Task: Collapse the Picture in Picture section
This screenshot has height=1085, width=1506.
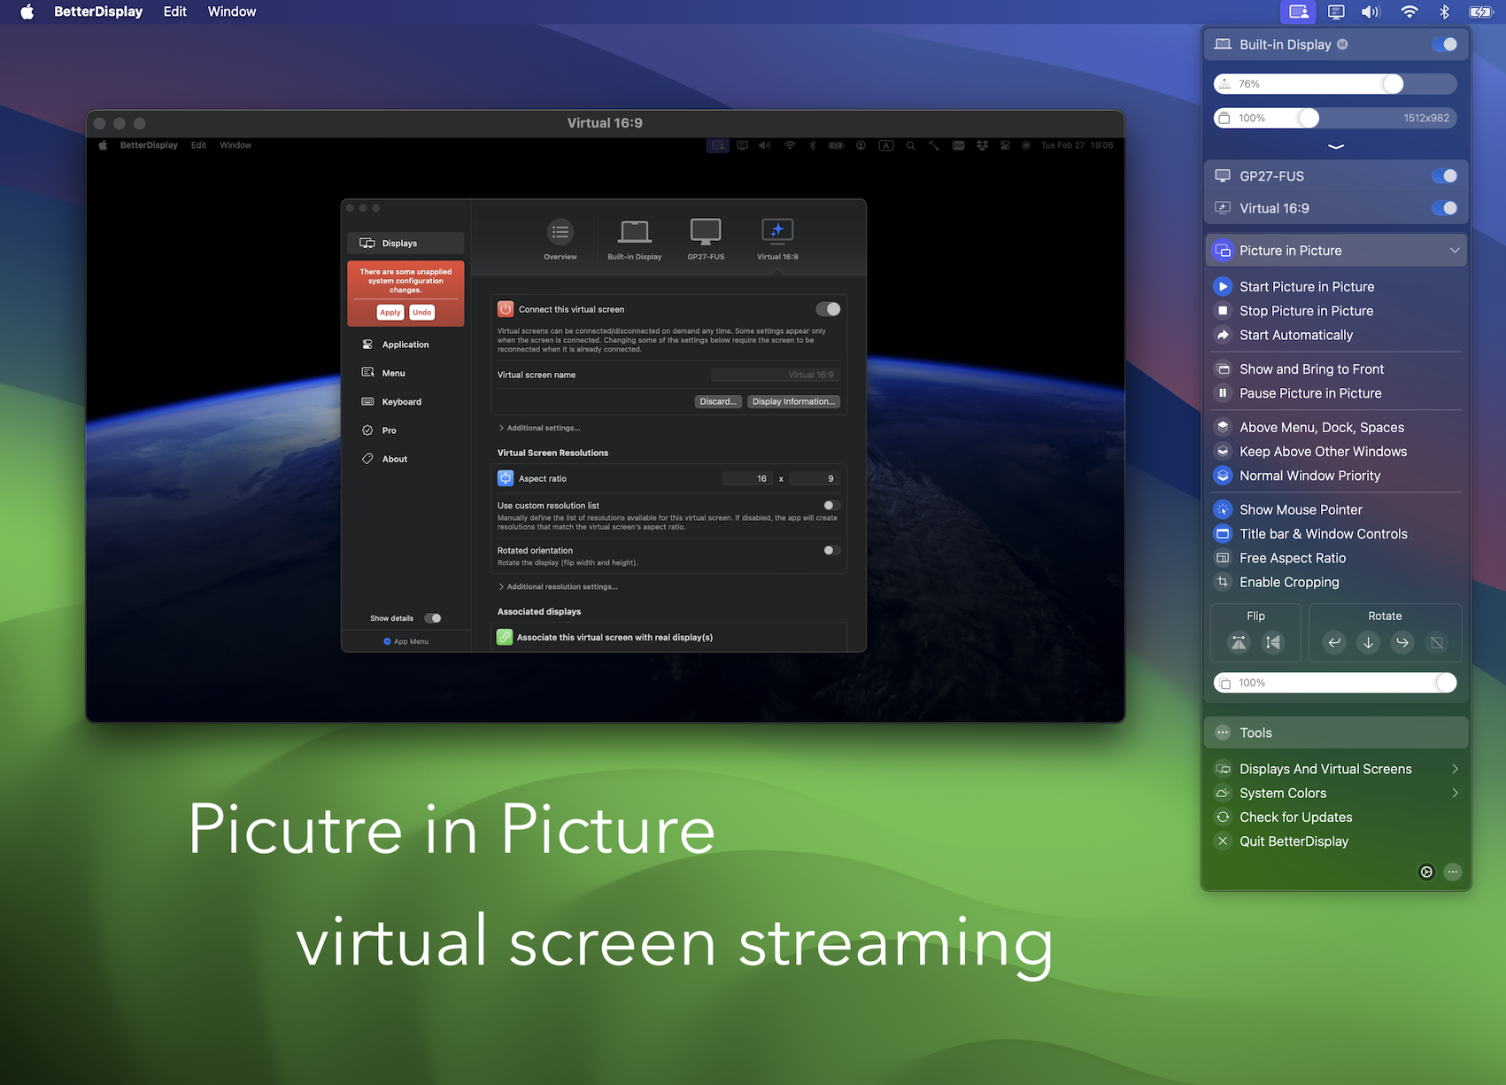Action: pos(1455,250)
